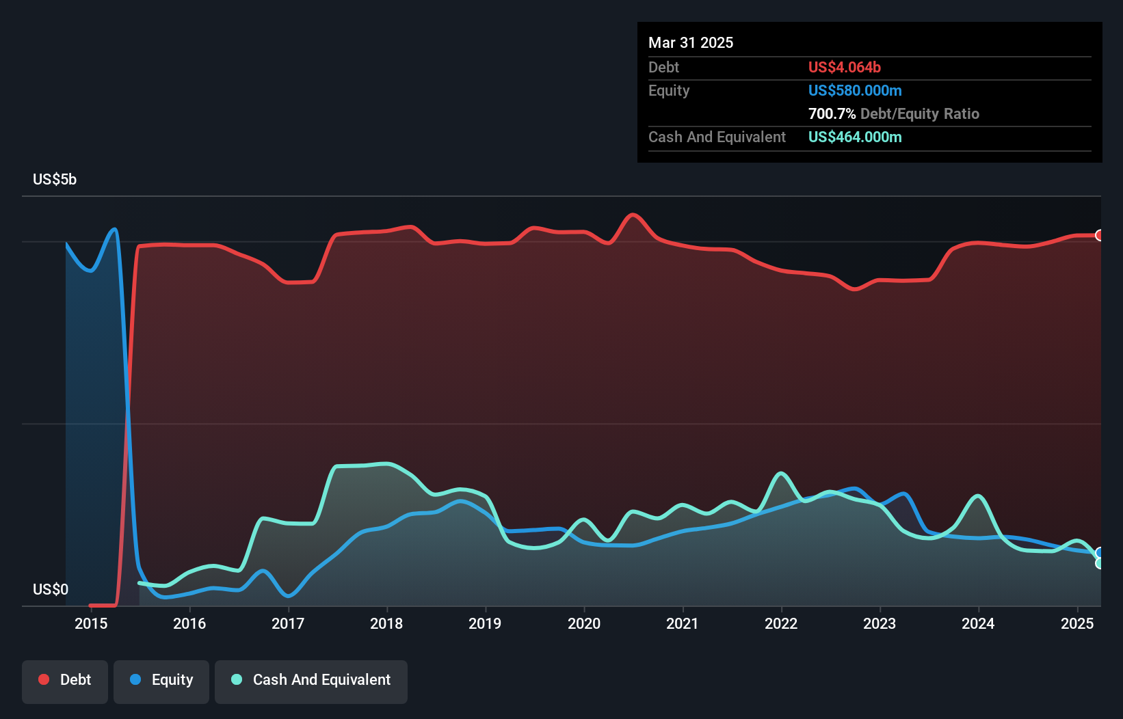
Task: Click the 2022 x-axis label
Action: 781,623
